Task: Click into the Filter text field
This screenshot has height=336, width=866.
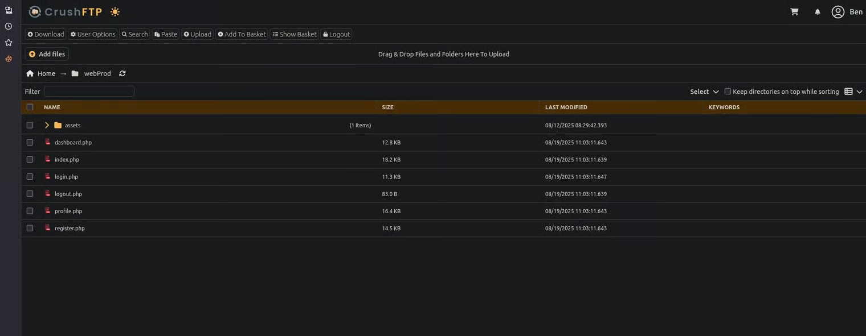Action: (89, 92)
